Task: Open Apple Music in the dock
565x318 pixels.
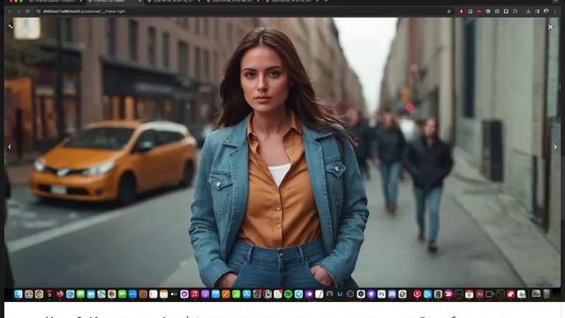Action: 194,294
